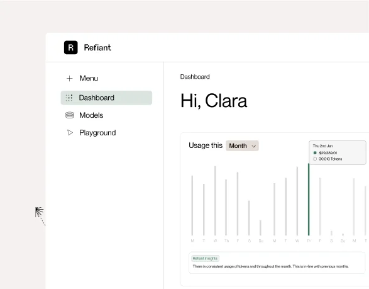Click the chevron arrow in Month selector
This screenshot has width=369, height=289.
click(254, 146)
